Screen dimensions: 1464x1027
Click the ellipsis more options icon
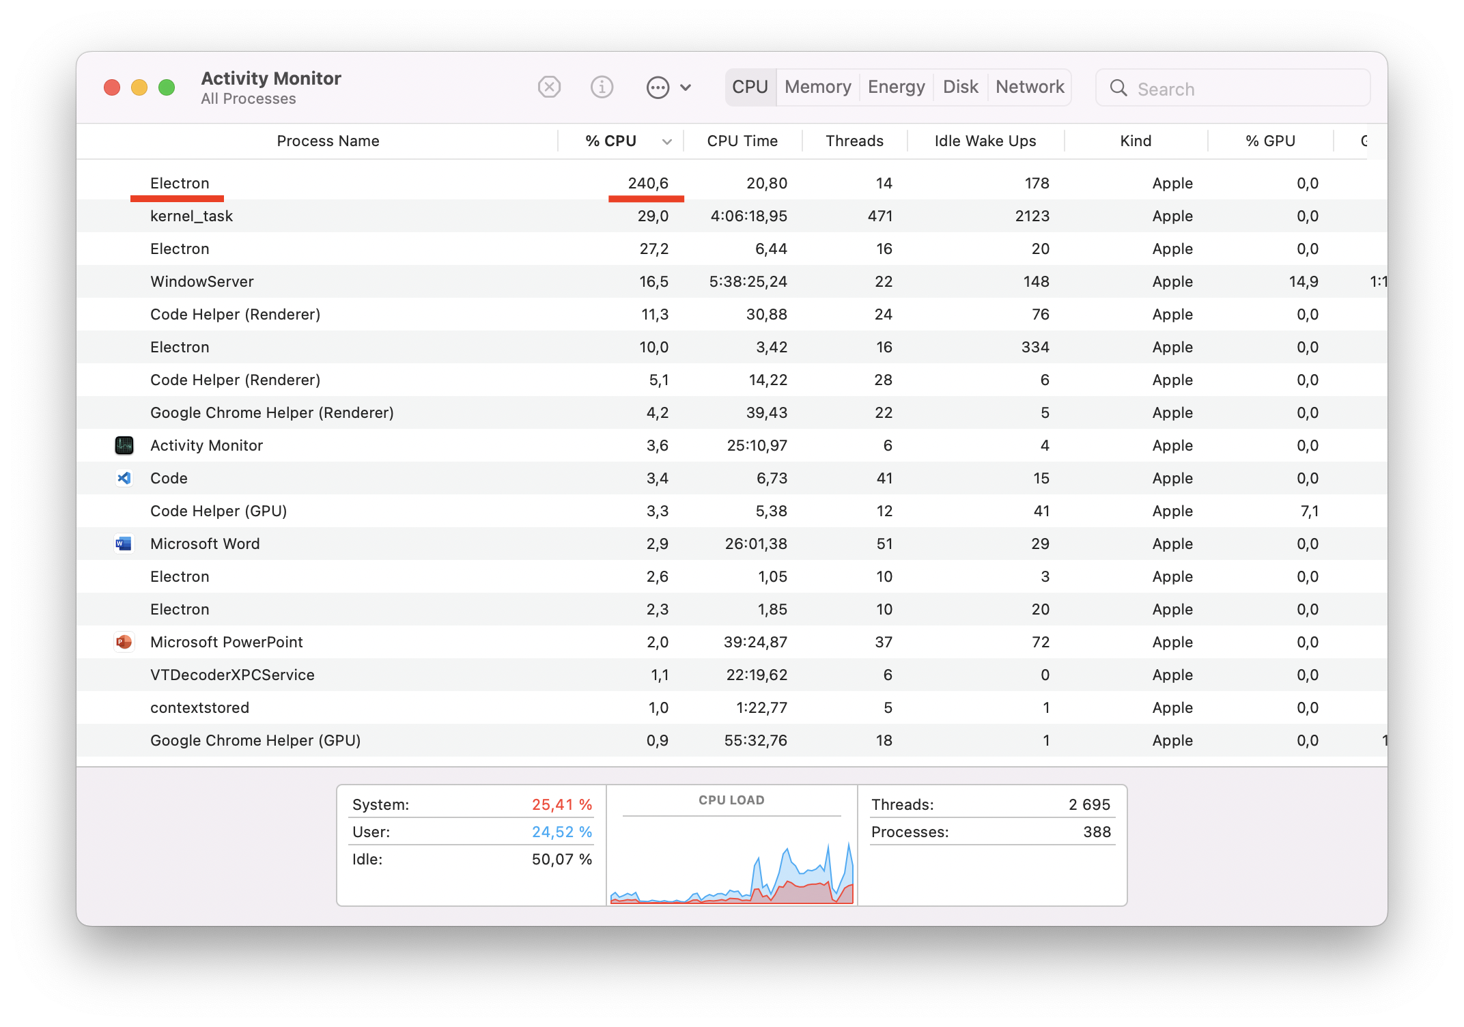pyautogui.click(x=658, y=88)
